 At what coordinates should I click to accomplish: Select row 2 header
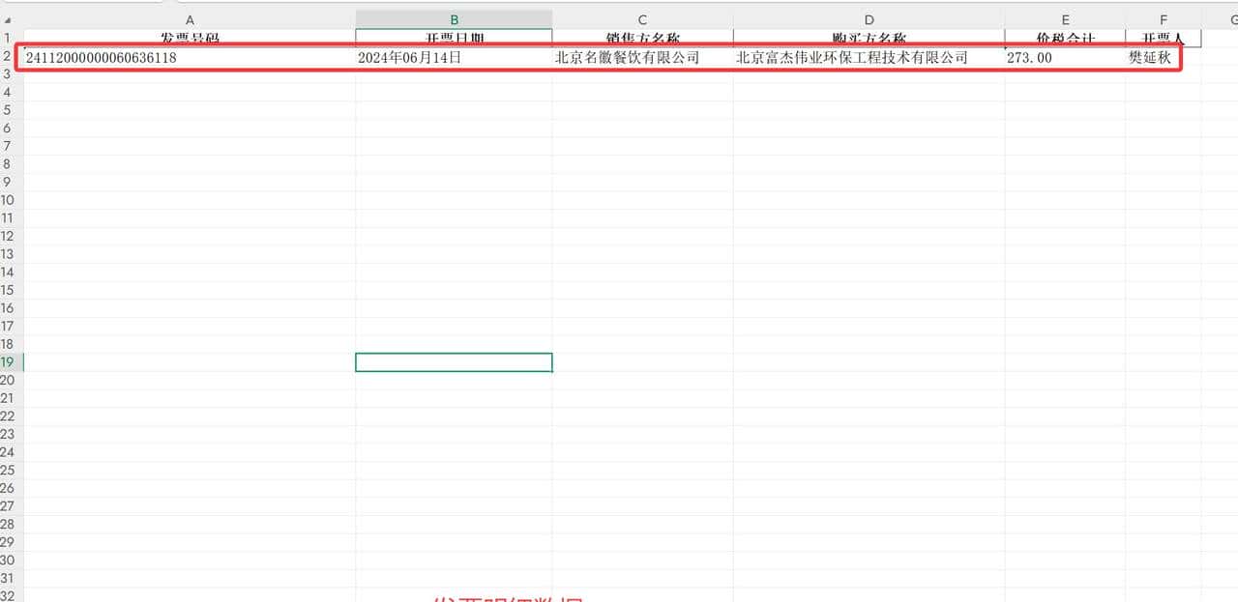(9, 57)
